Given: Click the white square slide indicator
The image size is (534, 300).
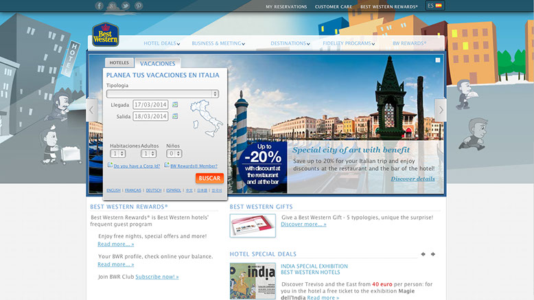Looking at the screenshot, I should [438, 60].
